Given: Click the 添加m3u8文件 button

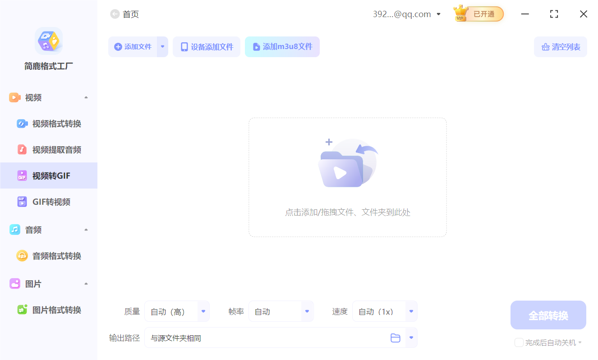Looking at the screenshot, I should pos(282,46).
